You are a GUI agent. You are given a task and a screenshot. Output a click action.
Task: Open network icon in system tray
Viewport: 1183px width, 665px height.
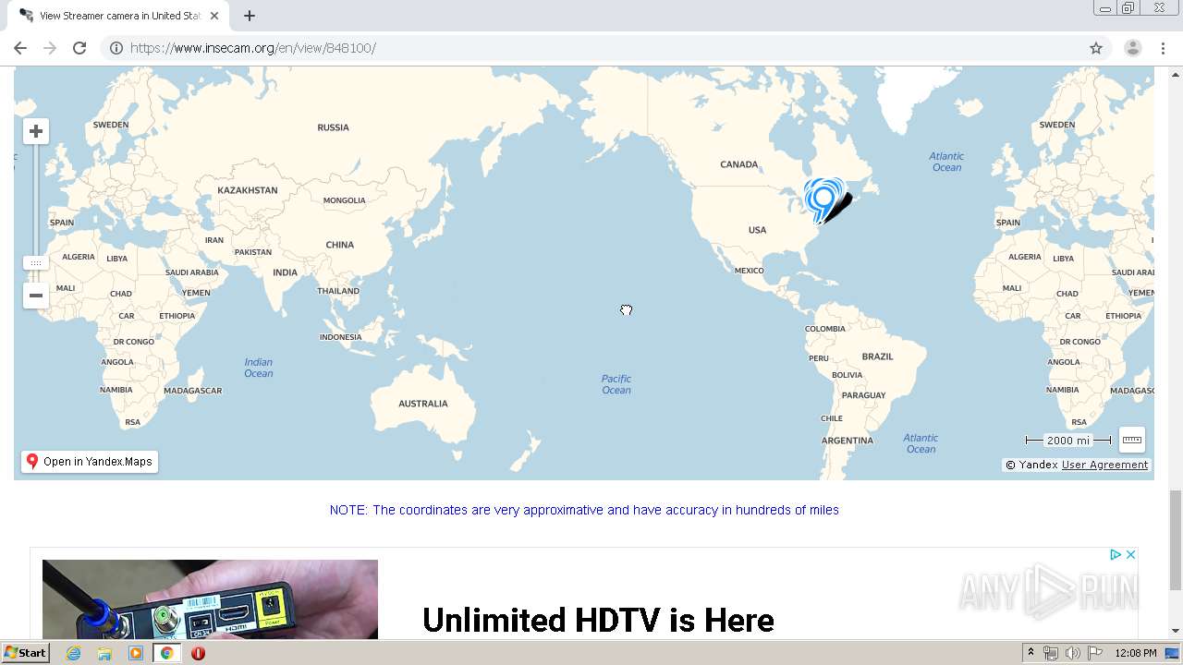coord(1051,653)
